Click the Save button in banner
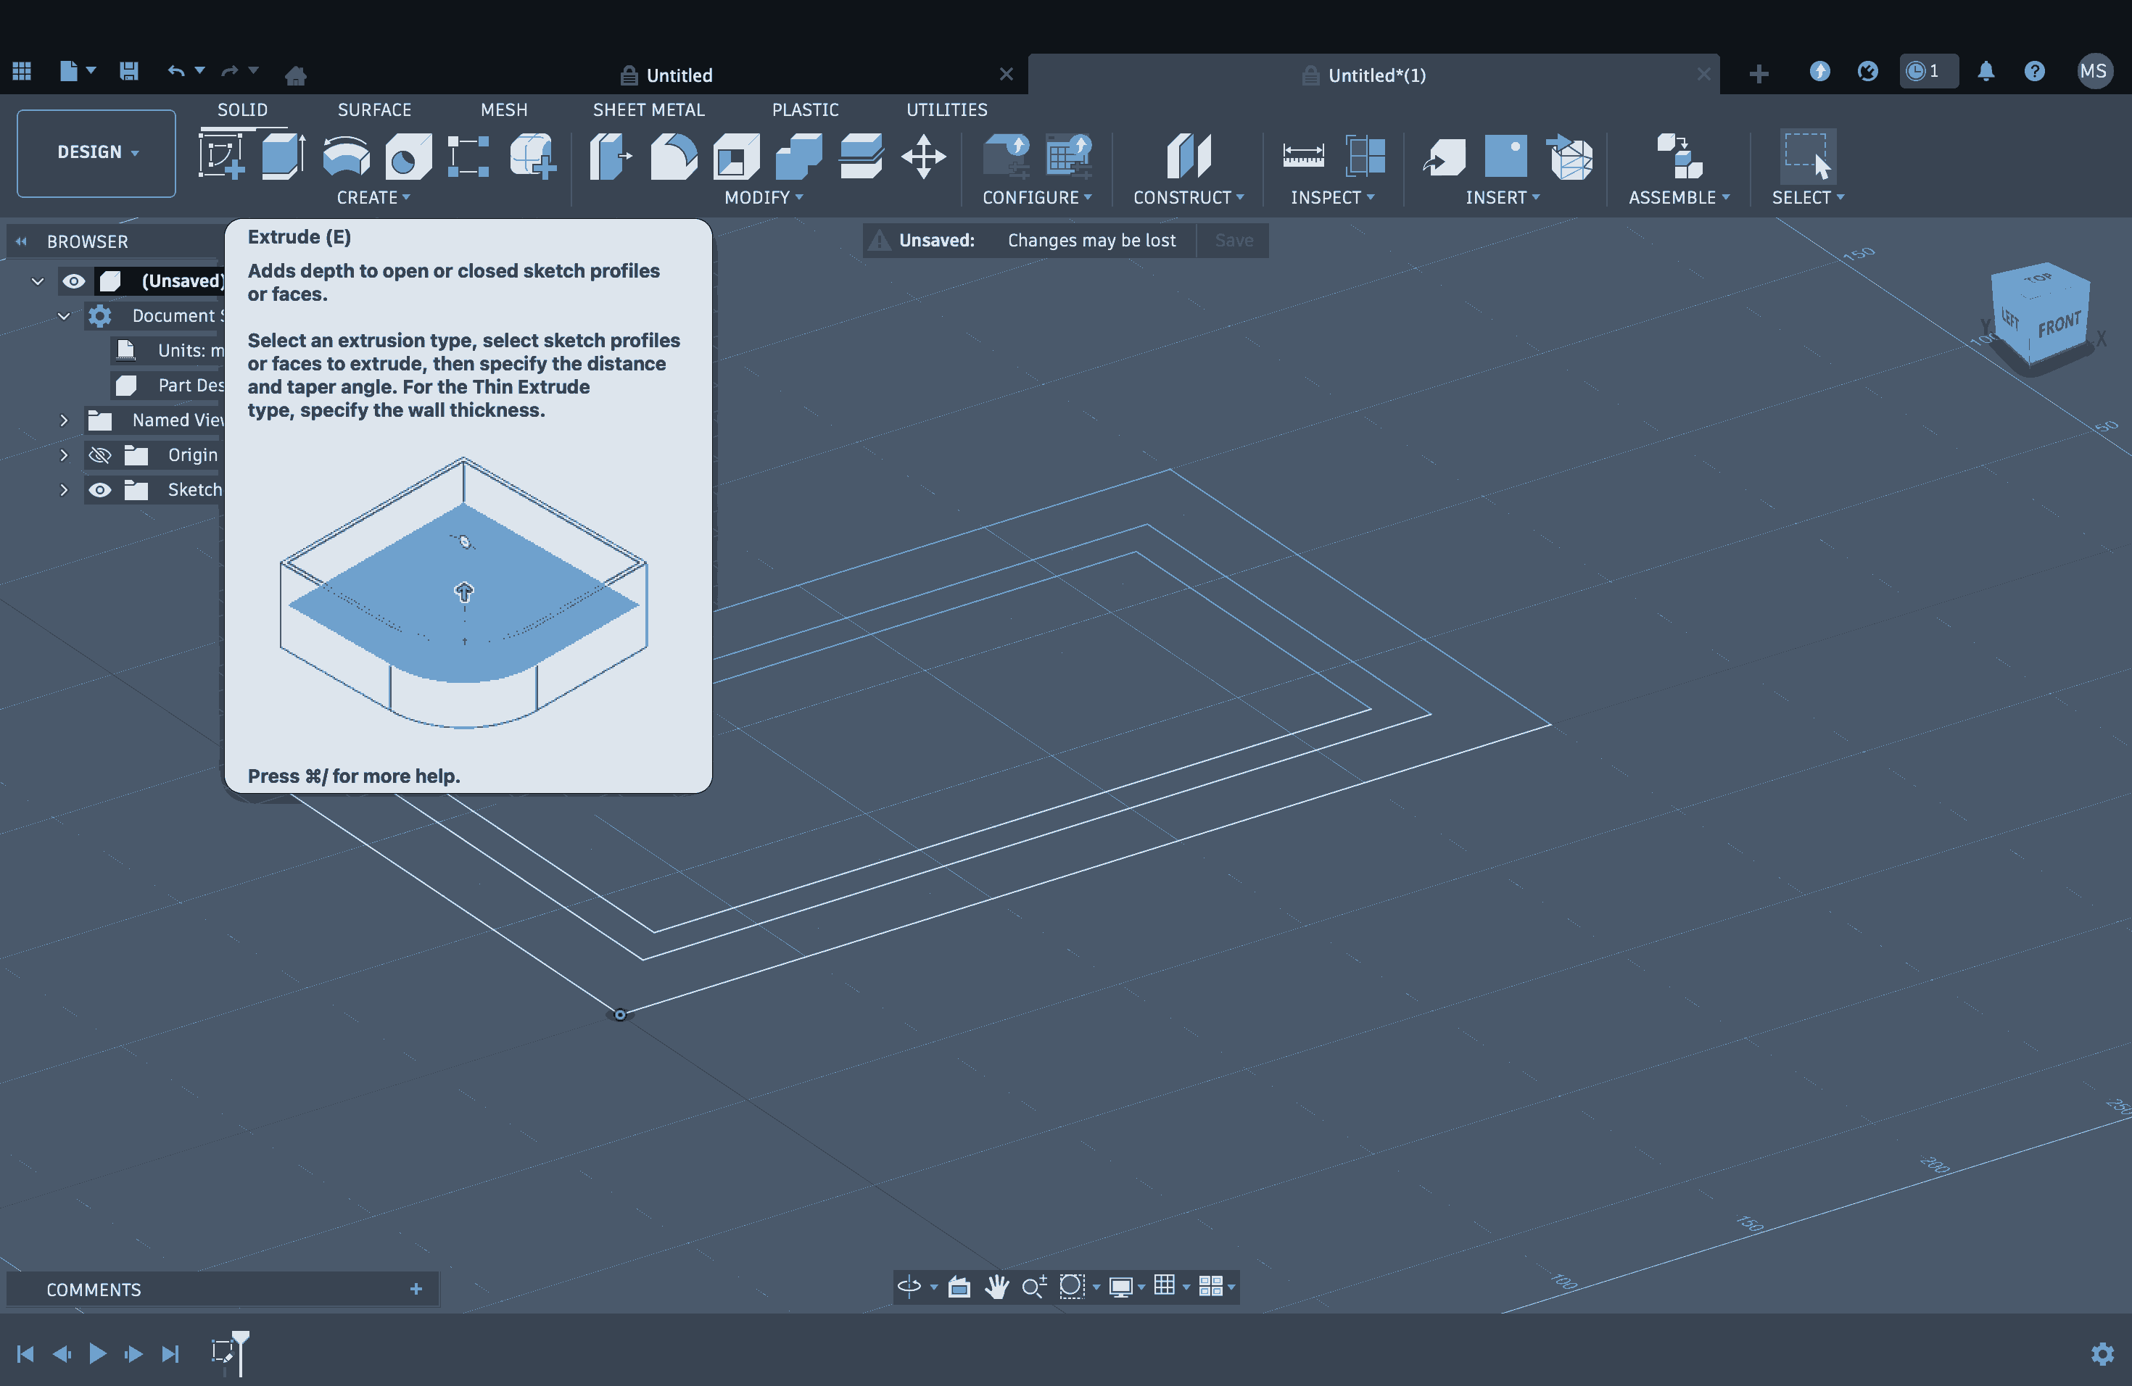The image size is (2132, 1386). [x=1234, y=240]
